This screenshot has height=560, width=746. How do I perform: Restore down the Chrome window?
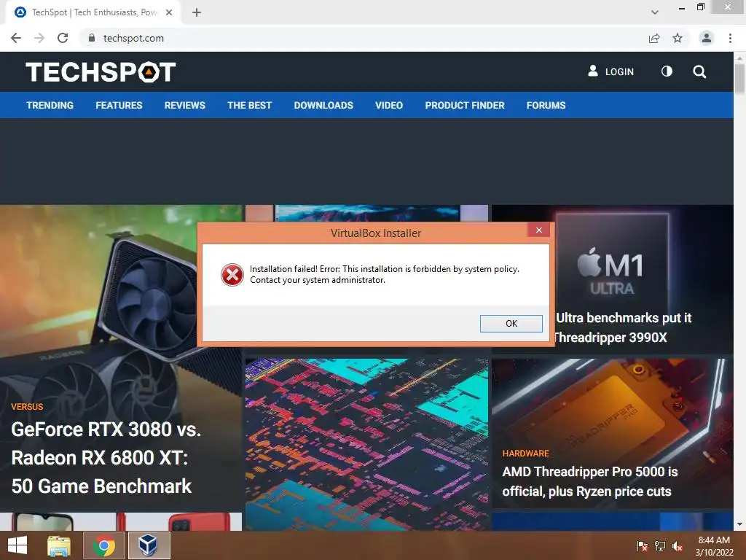click(700, 7)
